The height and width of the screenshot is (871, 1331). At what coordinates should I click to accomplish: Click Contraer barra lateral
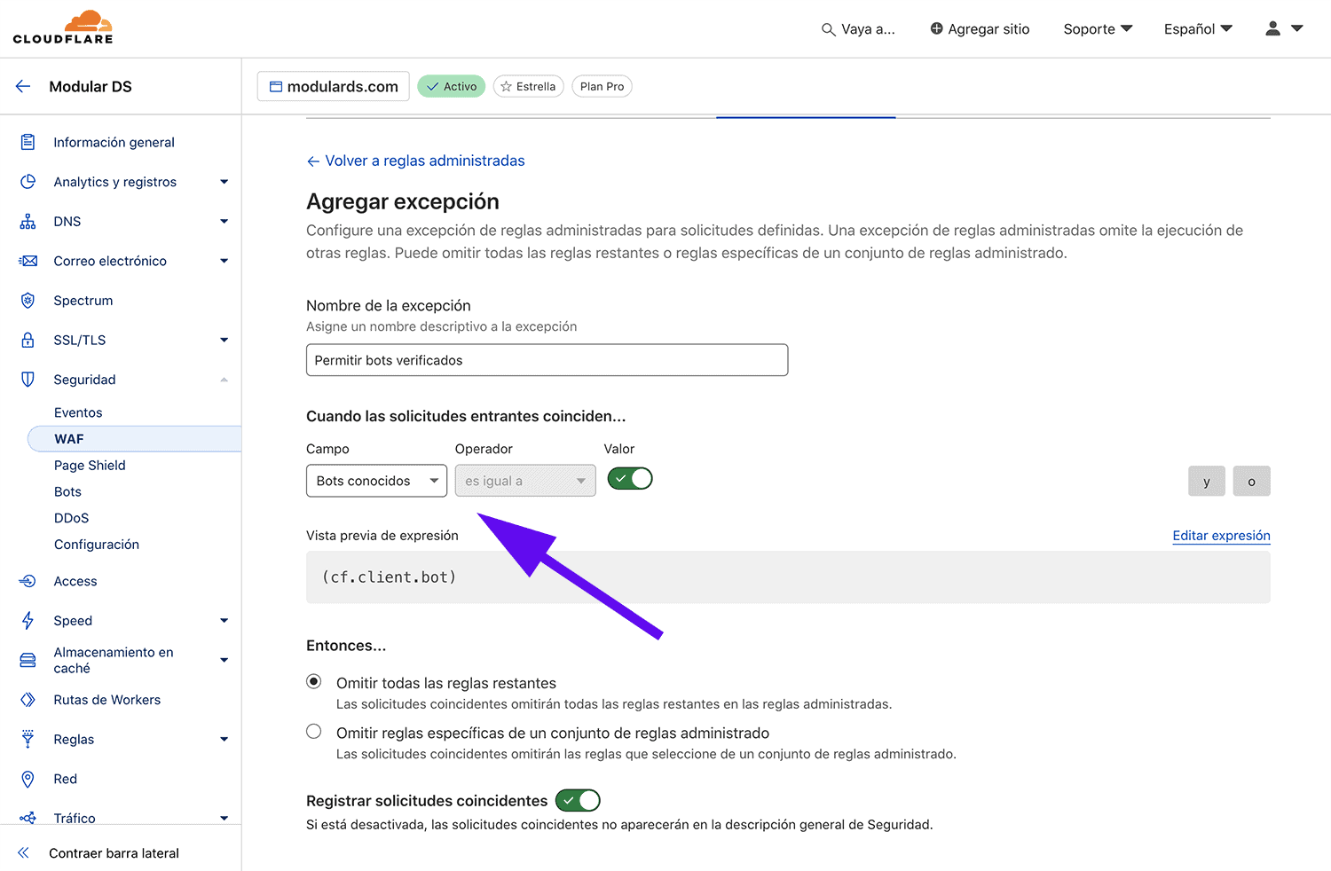(x=114, y=853)
